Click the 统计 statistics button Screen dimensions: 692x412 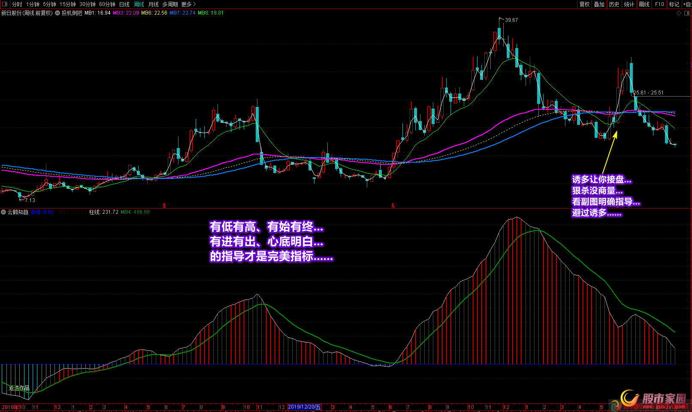tap(629, 4)
